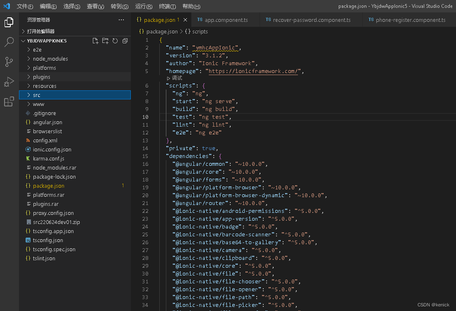Open the Explorer view in activity bar
This screenshot has height=311, width=456.
(x=9, y=22)
